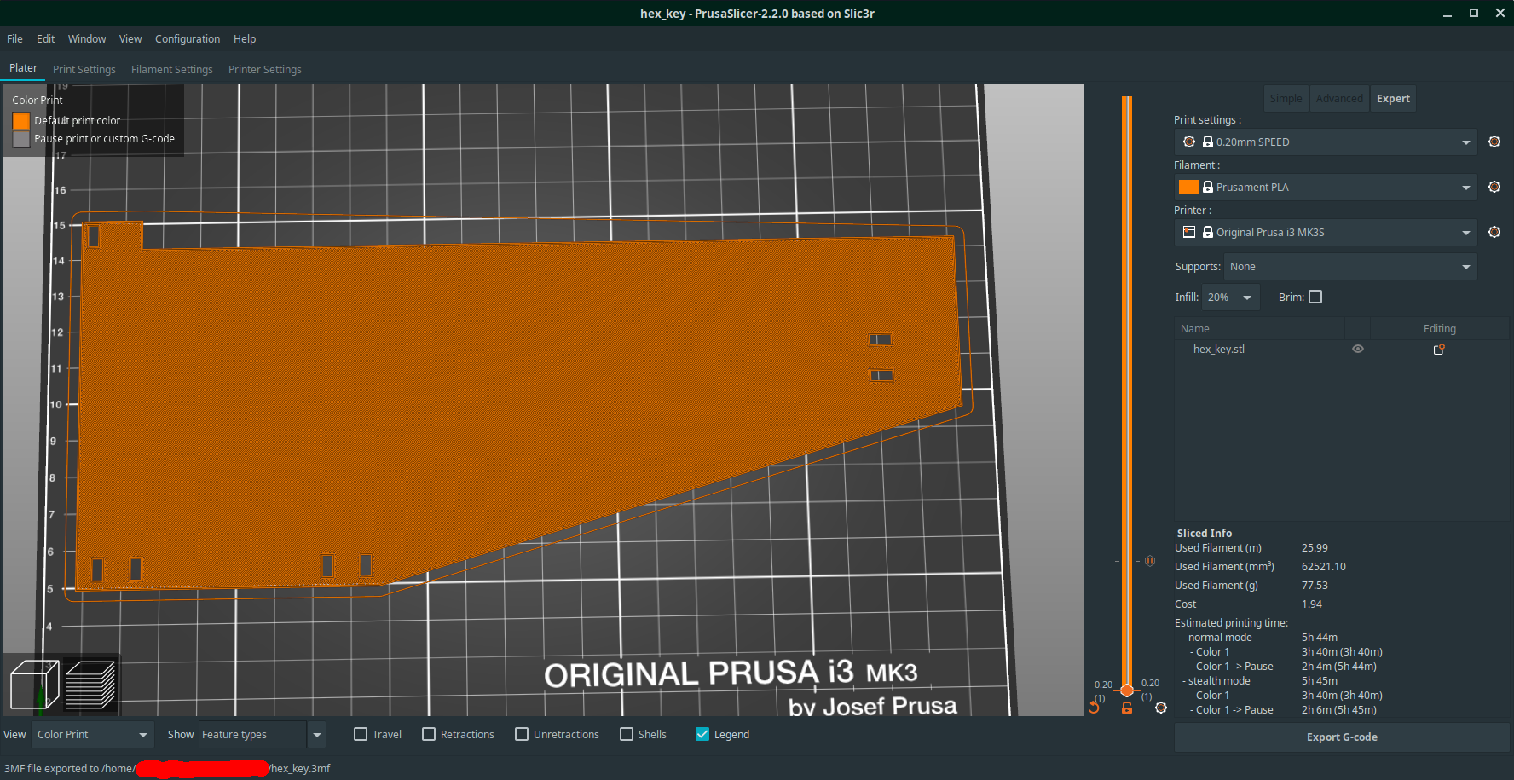Enable the Unretractions checkbox
The width and height of the screenshot is (1514, 780).
[x=522, y=734]
